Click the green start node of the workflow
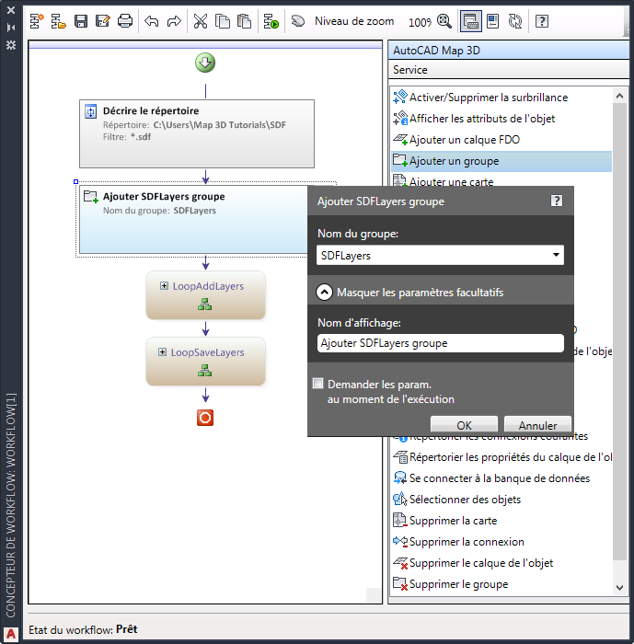The image size is (634, 644). (x=205, y=63)
